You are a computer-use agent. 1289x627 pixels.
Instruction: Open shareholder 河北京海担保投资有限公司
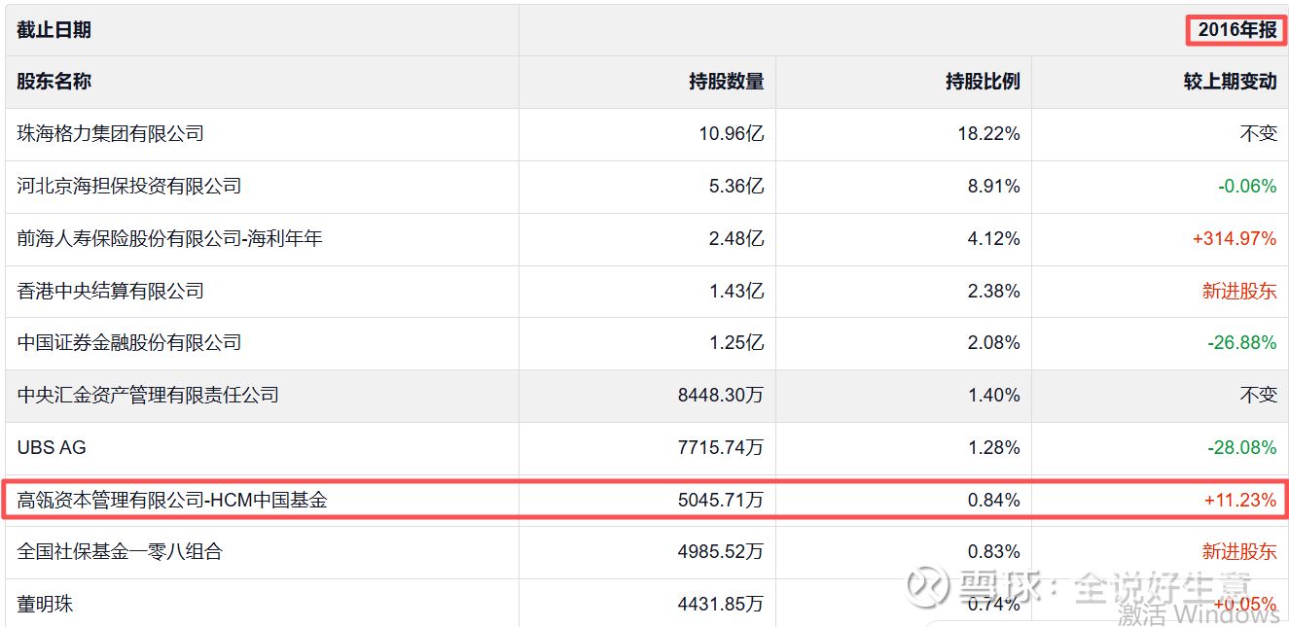click(x=128, y=186)
